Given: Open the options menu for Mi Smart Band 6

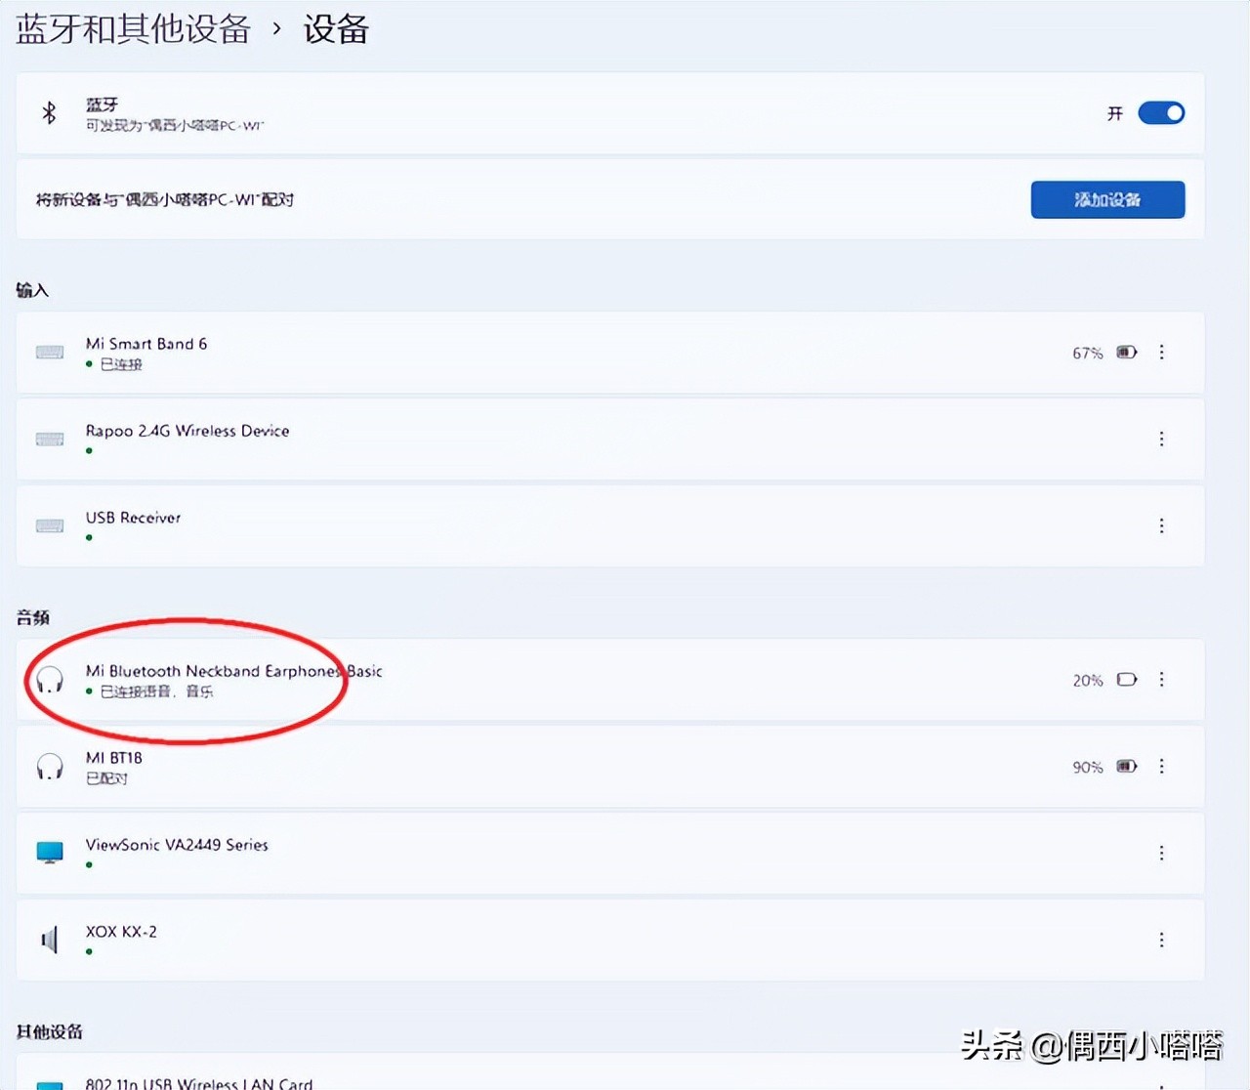Looking at the screenshot, I should click(1161, 352).
